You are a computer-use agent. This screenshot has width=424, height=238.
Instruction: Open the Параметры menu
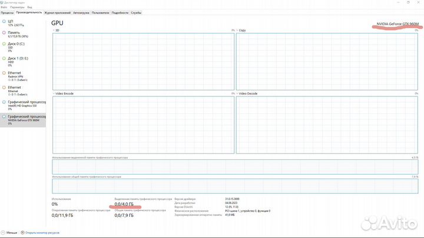[17, 6]
